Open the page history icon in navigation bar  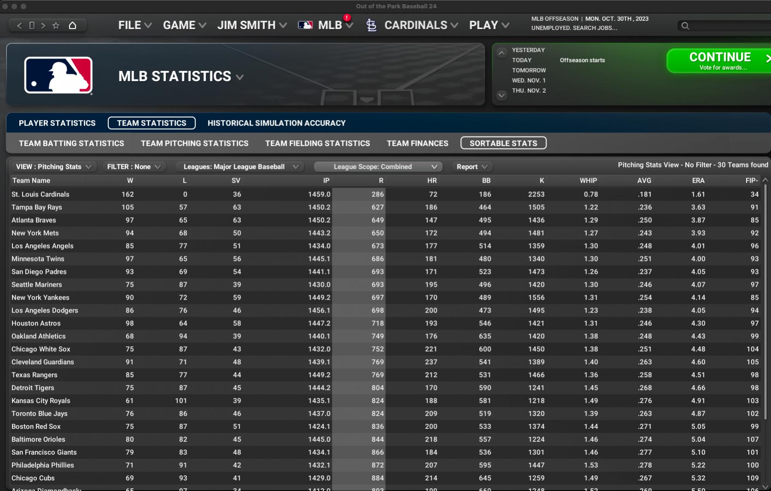(x=32, y=26)
